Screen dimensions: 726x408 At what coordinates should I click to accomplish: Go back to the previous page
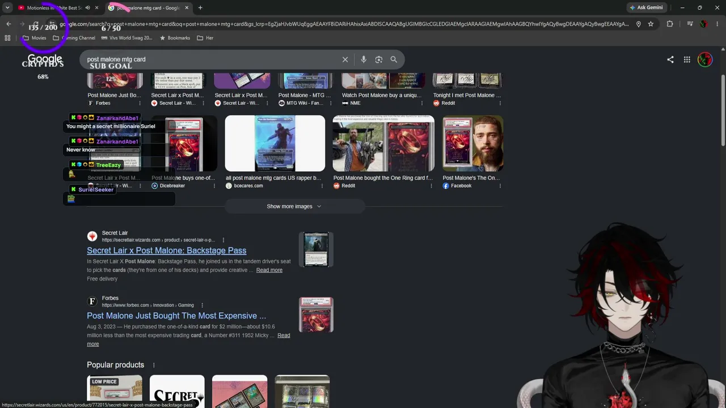(x=9, y=24)
